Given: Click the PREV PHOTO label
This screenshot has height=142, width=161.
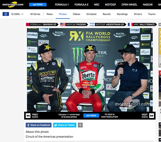Looking at the screenshot, I should [35, 116].
